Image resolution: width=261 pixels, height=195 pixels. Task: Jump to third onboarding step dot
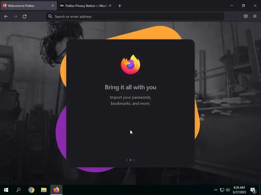click(x=134, y=160)
